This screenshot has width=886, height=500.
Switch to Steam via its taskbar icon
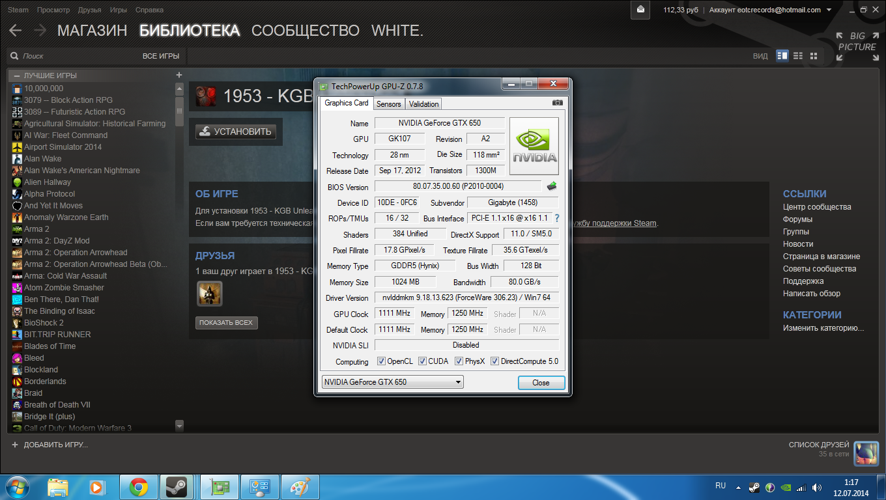point(176,486)
